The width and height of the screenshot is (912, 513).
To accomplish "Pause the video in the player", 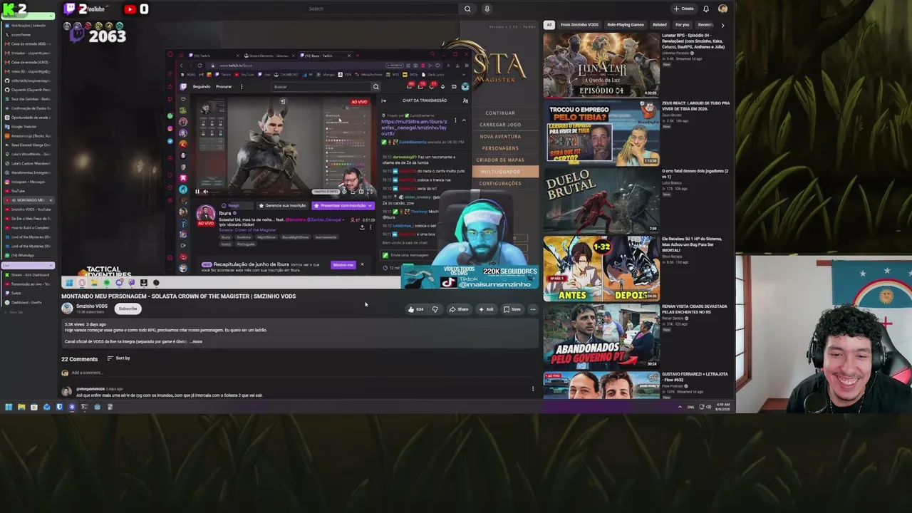I will click(197, 191).
